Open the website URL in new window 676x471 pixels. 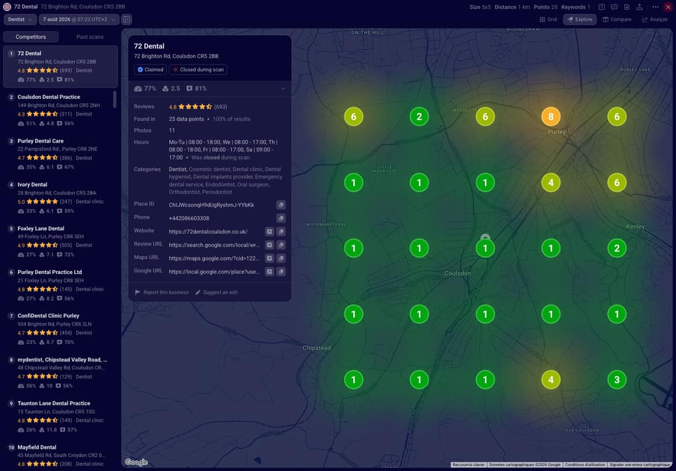click(269, 232)
